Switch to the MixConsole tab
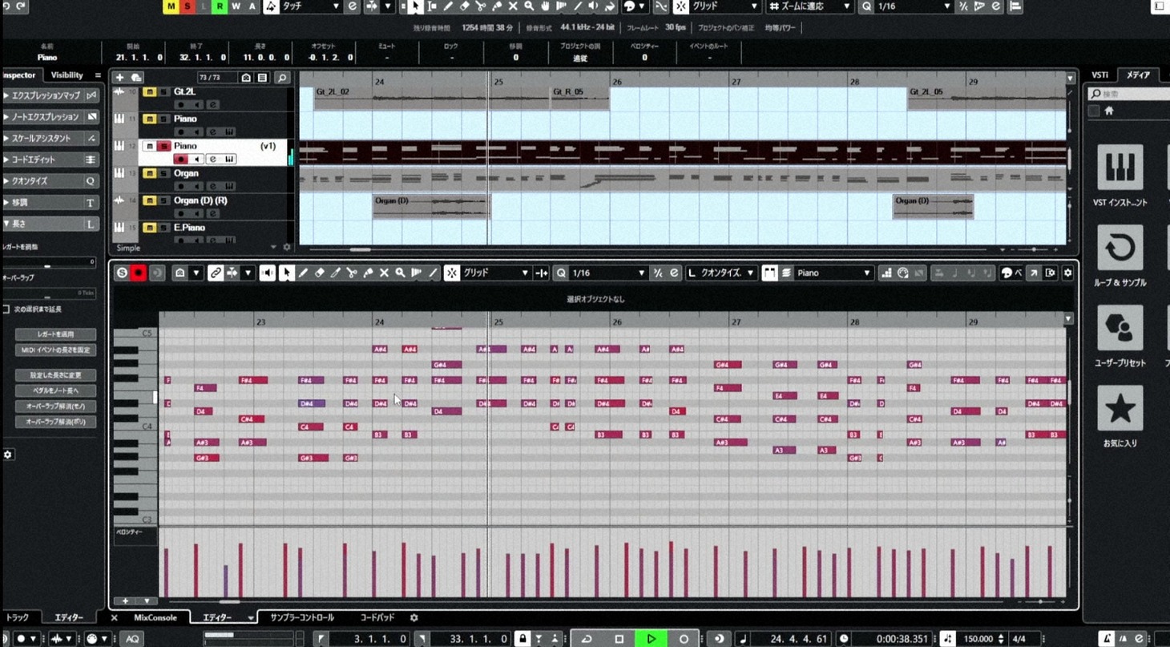 click(155, 618)
